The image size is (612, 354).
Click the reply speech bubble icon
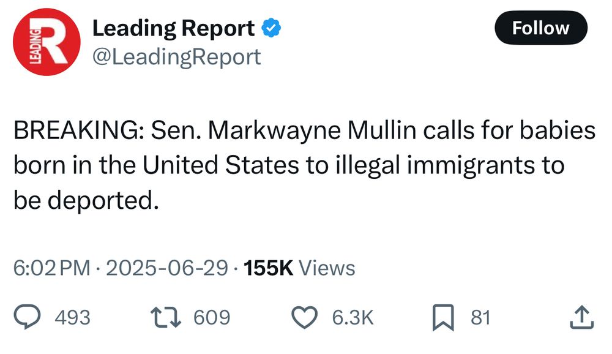(x=27, y=317)
